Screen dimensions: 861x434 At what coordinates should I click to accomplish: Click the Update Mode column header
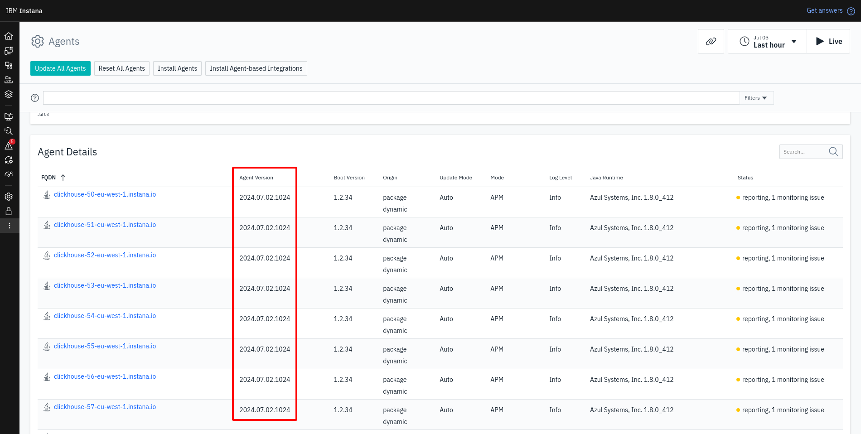tap(456, 178)
